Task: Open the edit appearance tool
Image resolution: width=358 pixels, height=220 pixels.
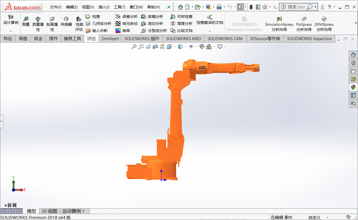Action: (202, 47)
